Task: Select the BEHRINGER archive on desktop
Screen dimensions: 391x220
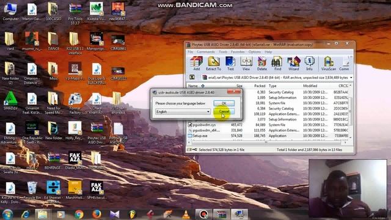Action: pyautogui.click(x=53, y=161)
